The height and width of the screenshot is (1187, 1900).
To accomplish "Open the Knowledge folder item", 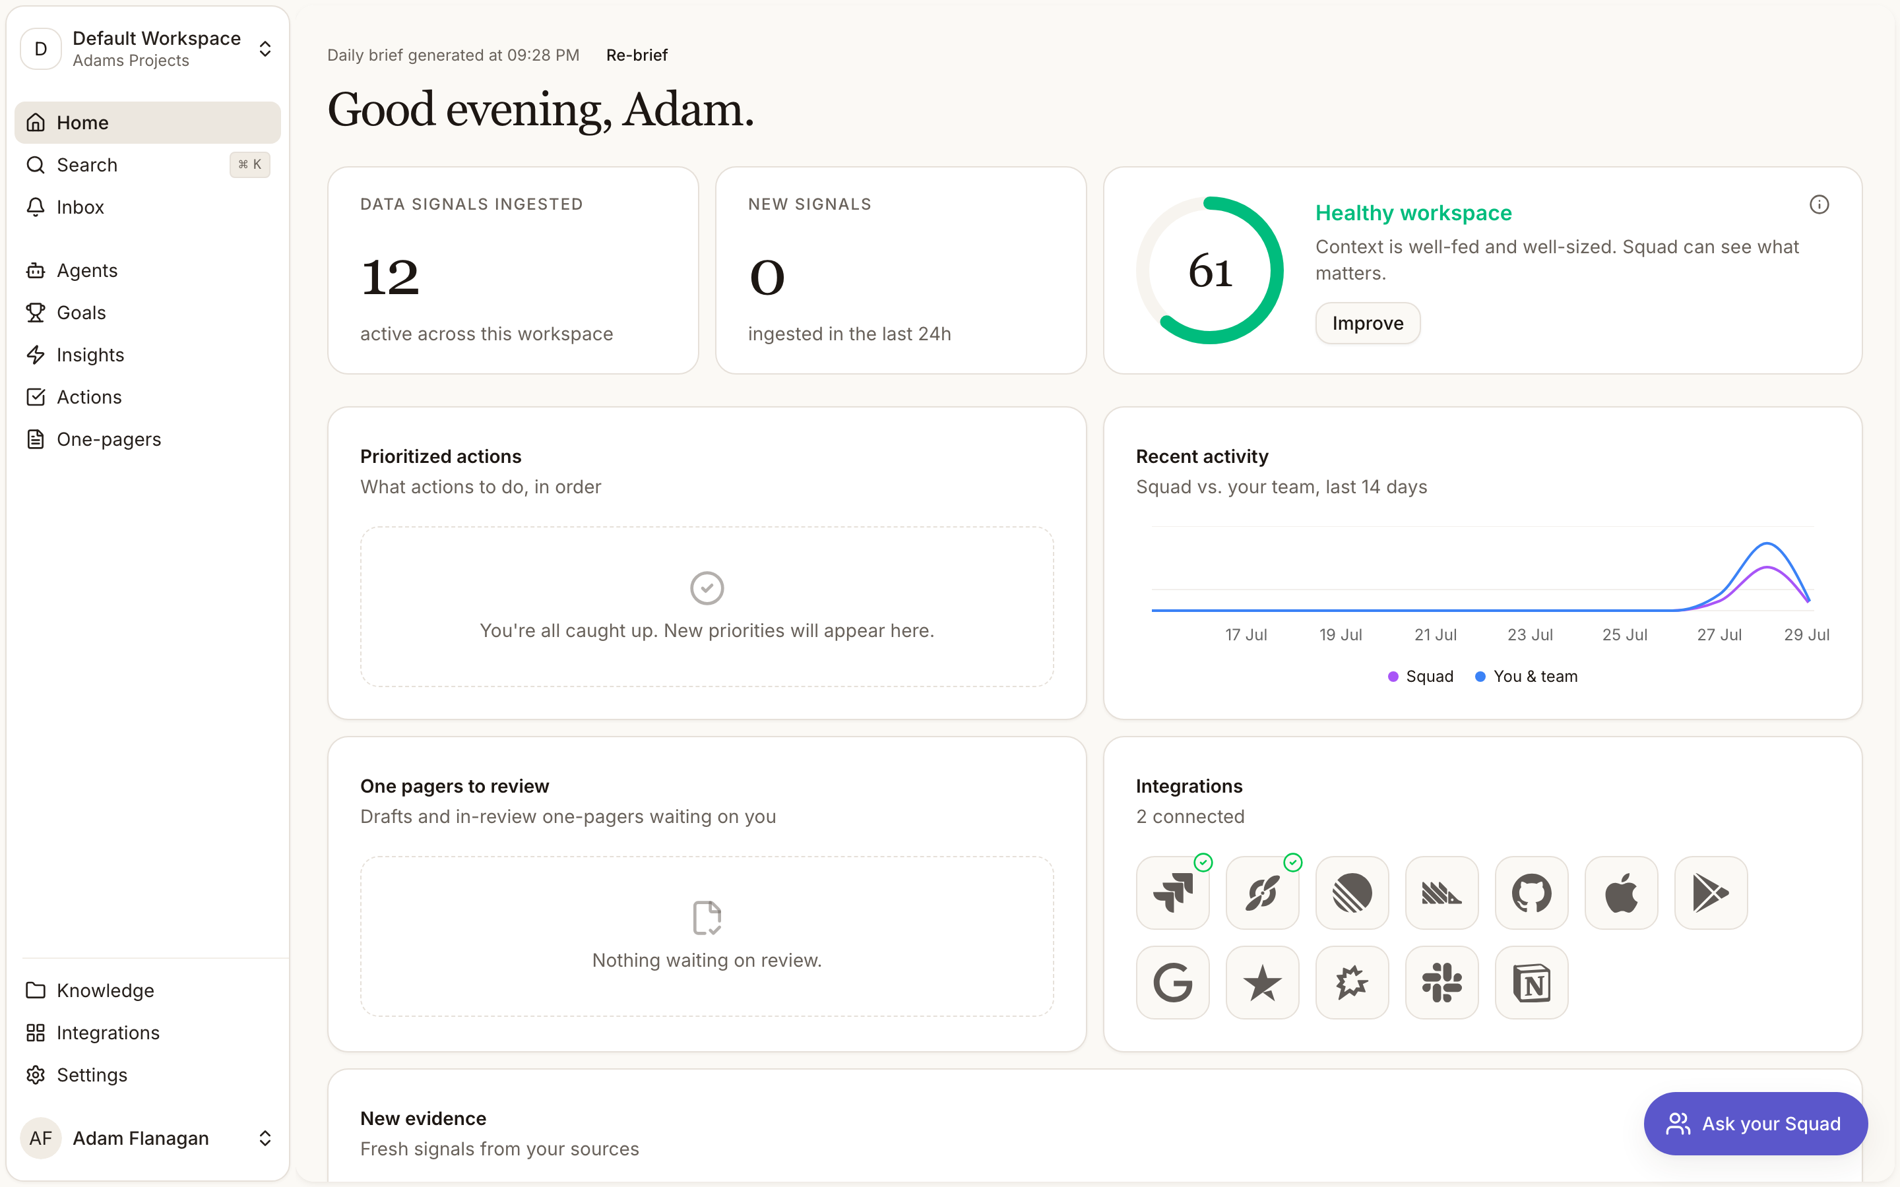I will pyautogui.click(x=148, y=990).
